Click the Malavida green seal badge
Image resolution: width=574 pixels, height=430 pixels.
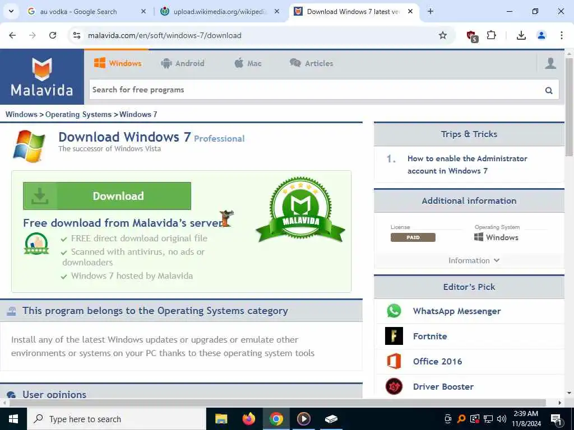click(300, 209)
